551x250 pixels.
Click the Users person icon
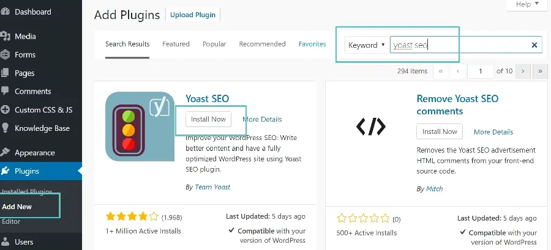tap(5, 242)
